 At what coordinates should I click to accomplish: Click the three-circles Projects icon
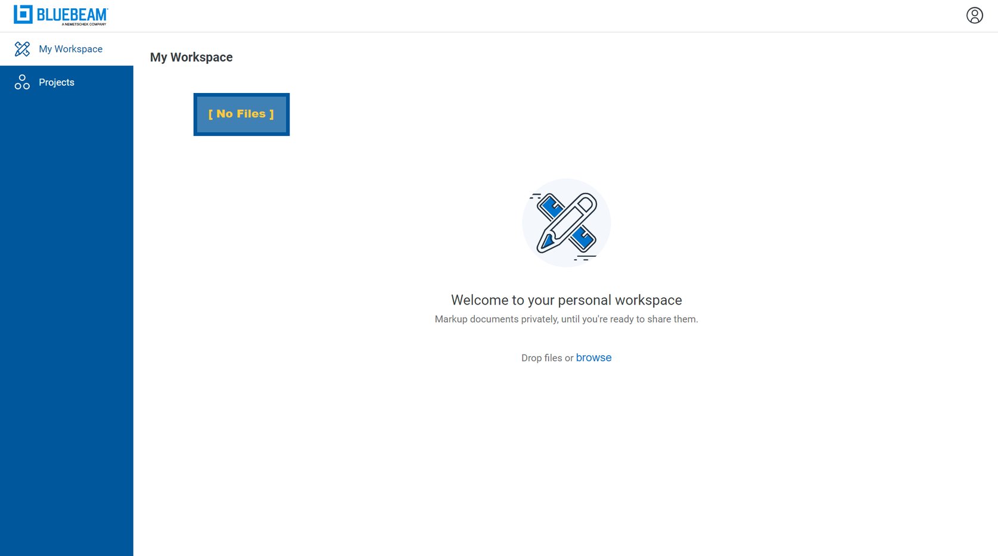[21, 82]
